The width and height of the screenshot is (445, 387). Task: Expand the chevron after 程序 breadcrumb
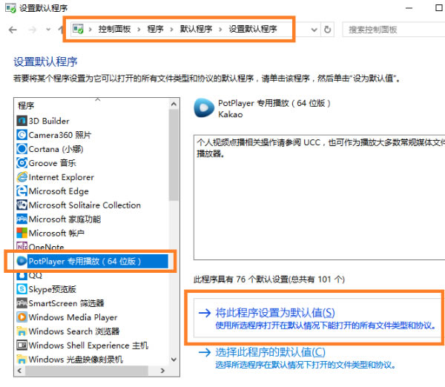[171, 29]
